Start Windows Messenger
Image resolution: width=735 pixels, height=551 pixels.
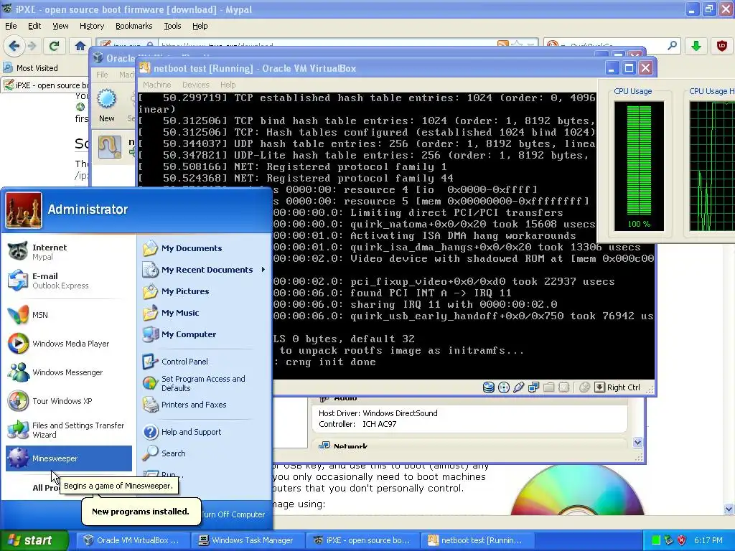68,372
